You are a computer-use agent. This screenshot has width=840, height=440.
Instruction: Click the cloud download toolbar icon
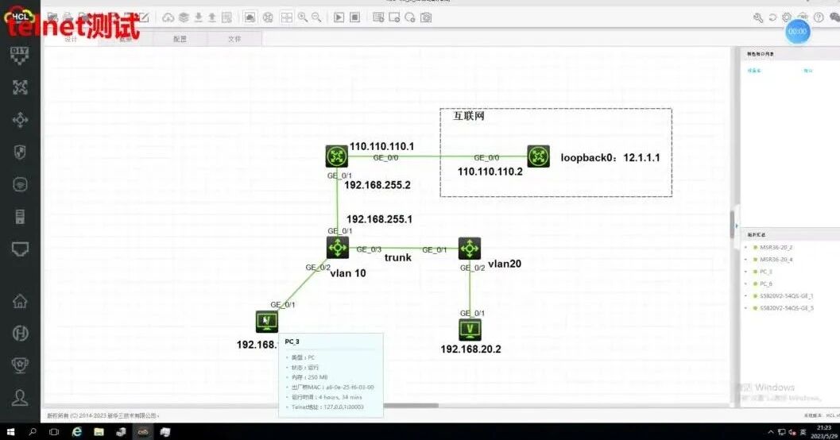(x=168, y=17)
